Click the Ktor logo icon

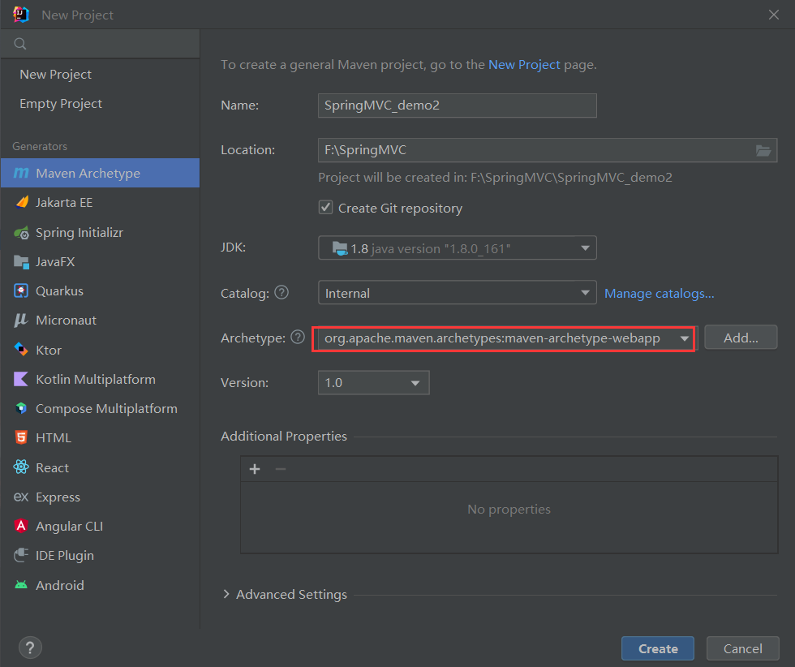(21, 350)
